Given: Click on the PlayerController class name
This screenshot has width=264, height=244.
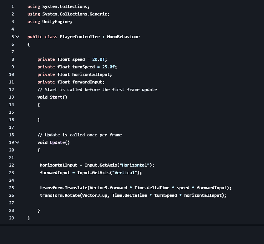Looking at the screenshot, I should pyautogui.click(x=80, y=37).
